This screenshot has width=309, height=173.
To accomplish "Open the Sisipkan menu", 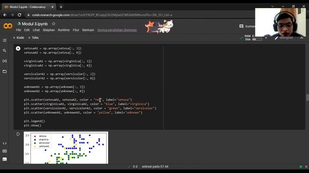I will [x=49, y=30].
